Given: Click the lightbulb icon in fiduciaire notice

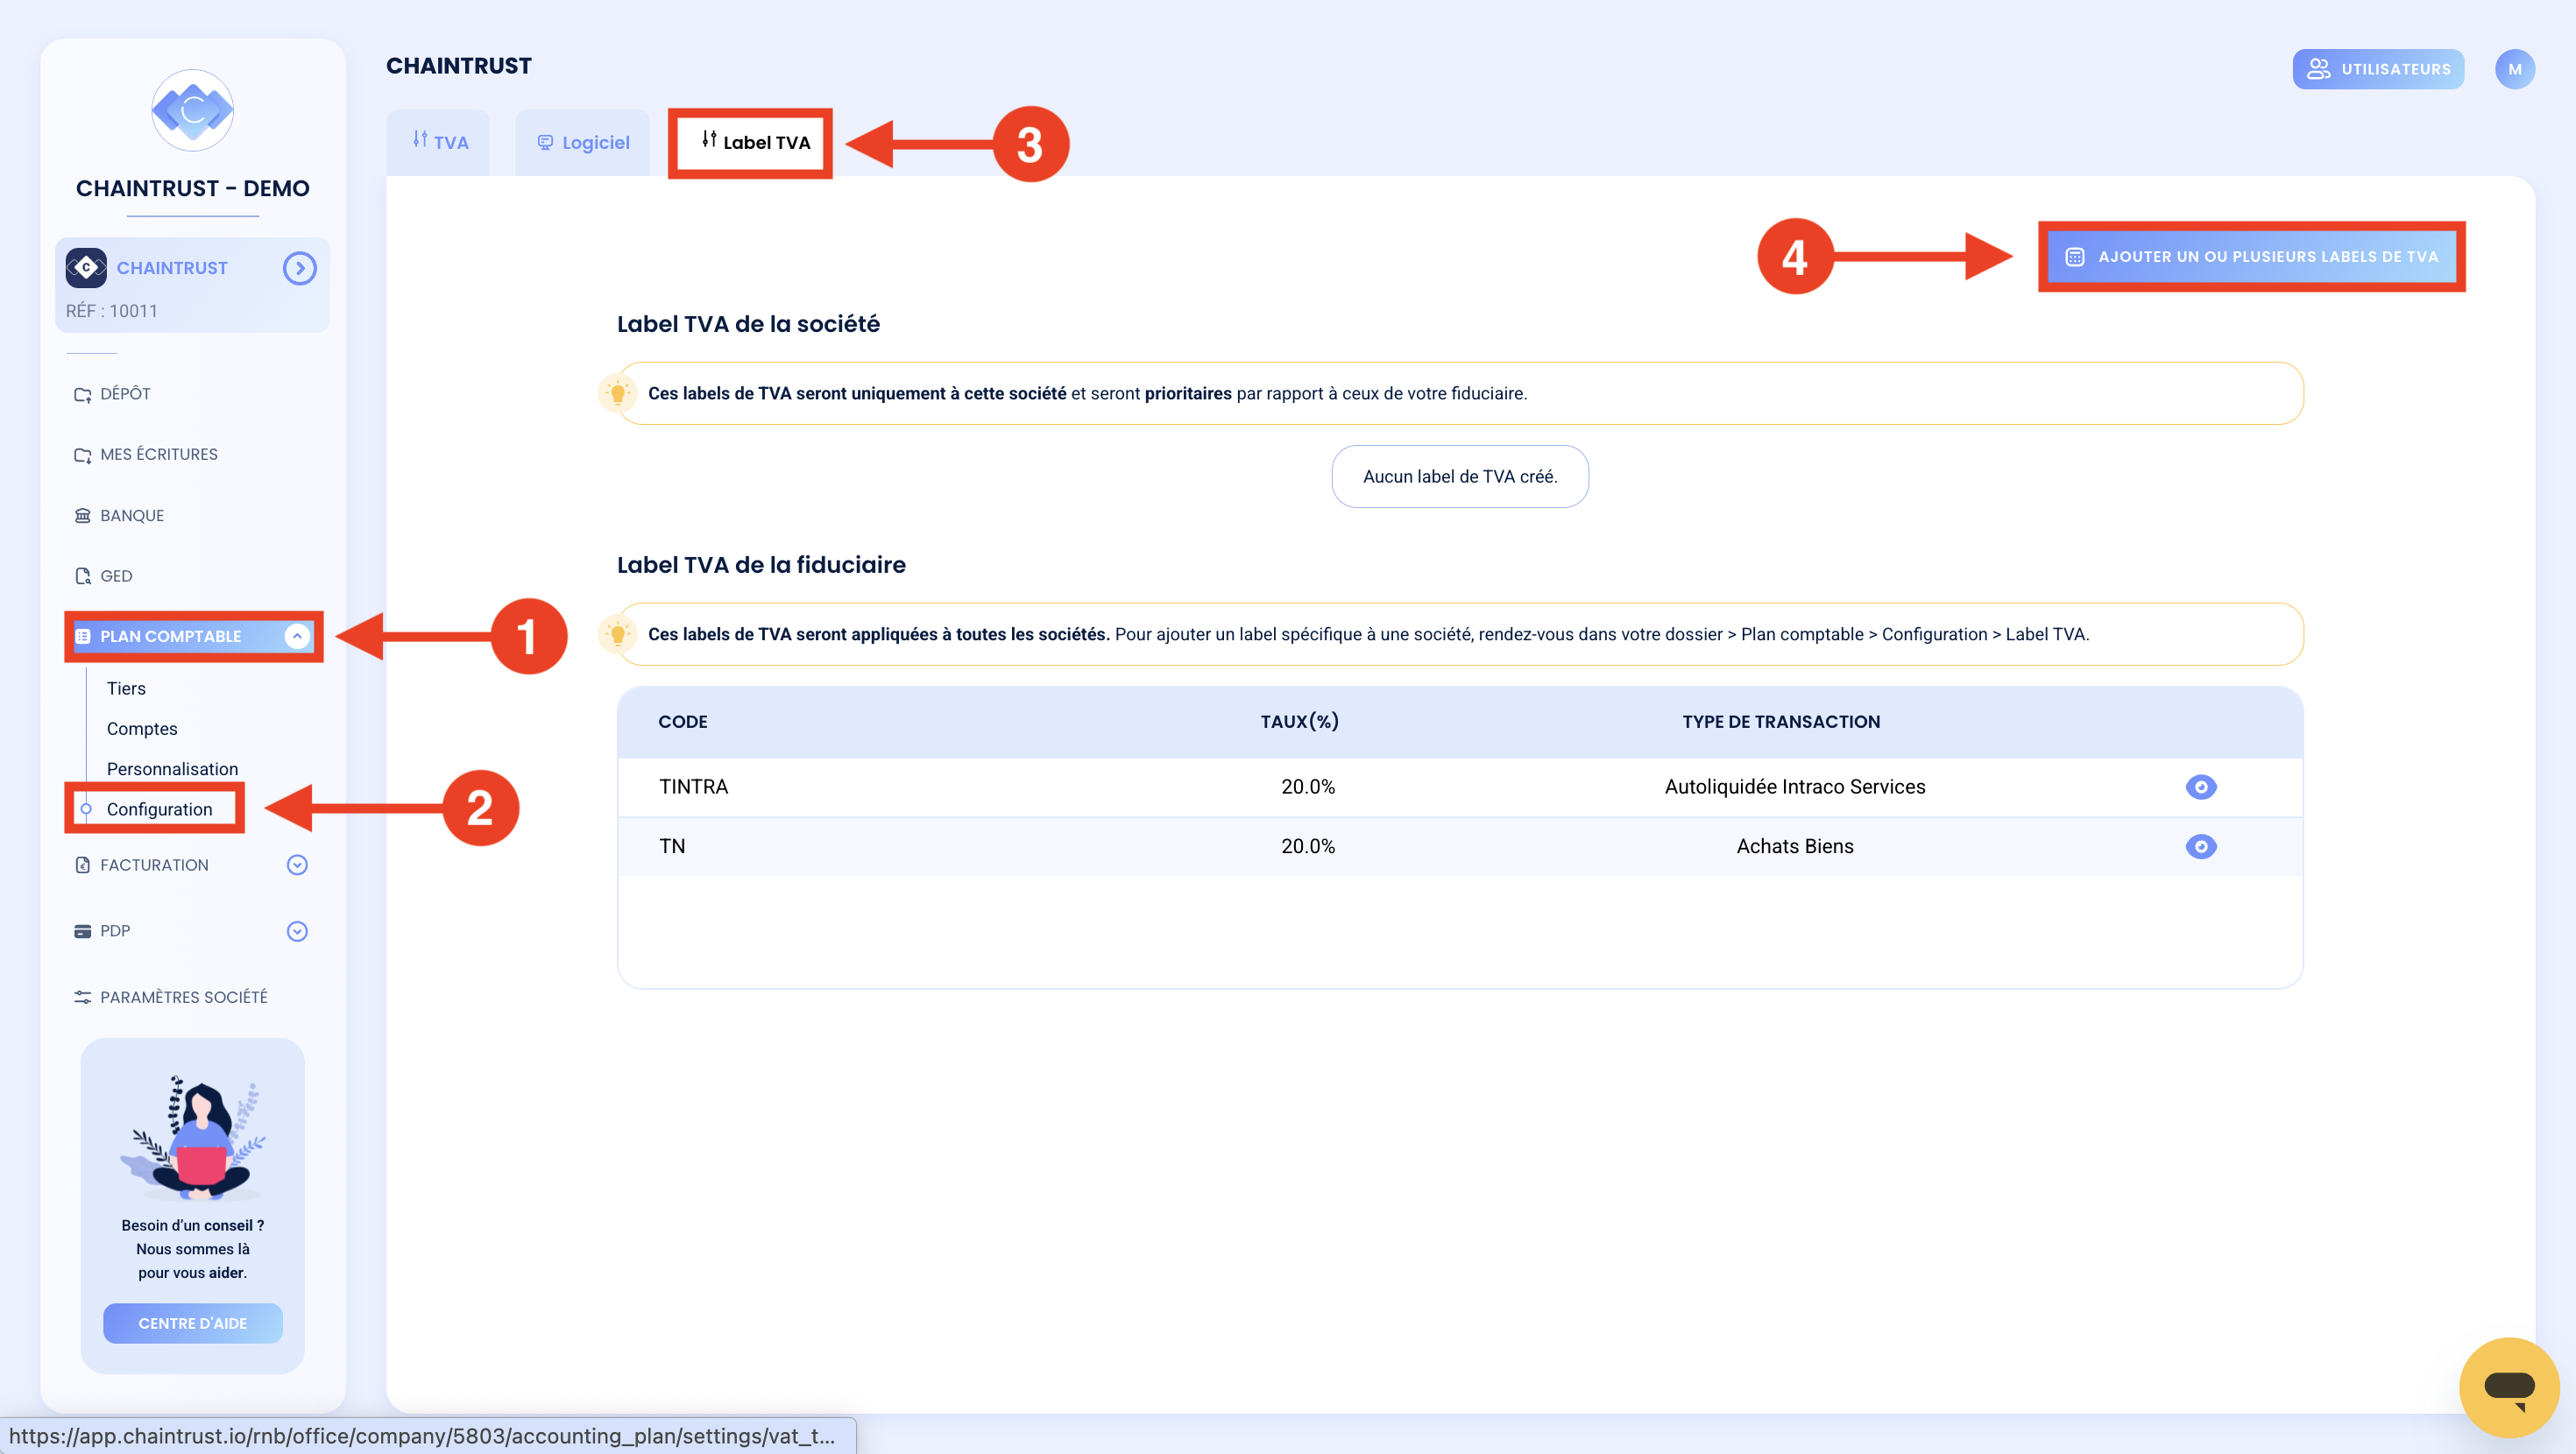Looking at the screenshot, I should [617, 634].
